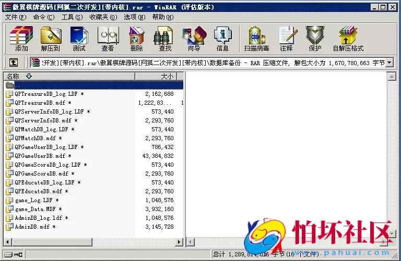
Task: Click size value 2,162,688
Action: 160,94
